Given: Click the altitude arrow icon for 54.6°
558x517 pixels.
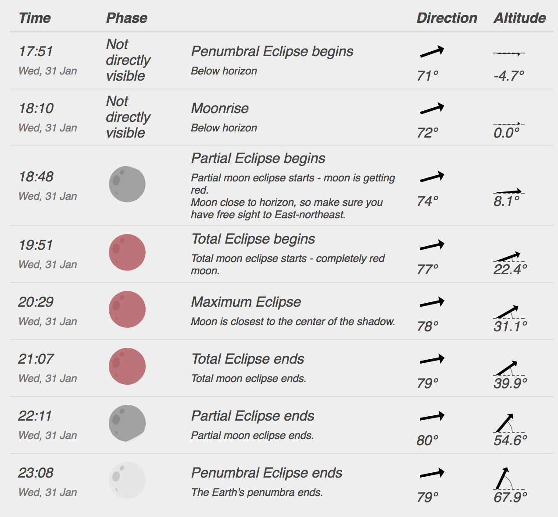Looking at the screenshot, I should tap(509, 423).
